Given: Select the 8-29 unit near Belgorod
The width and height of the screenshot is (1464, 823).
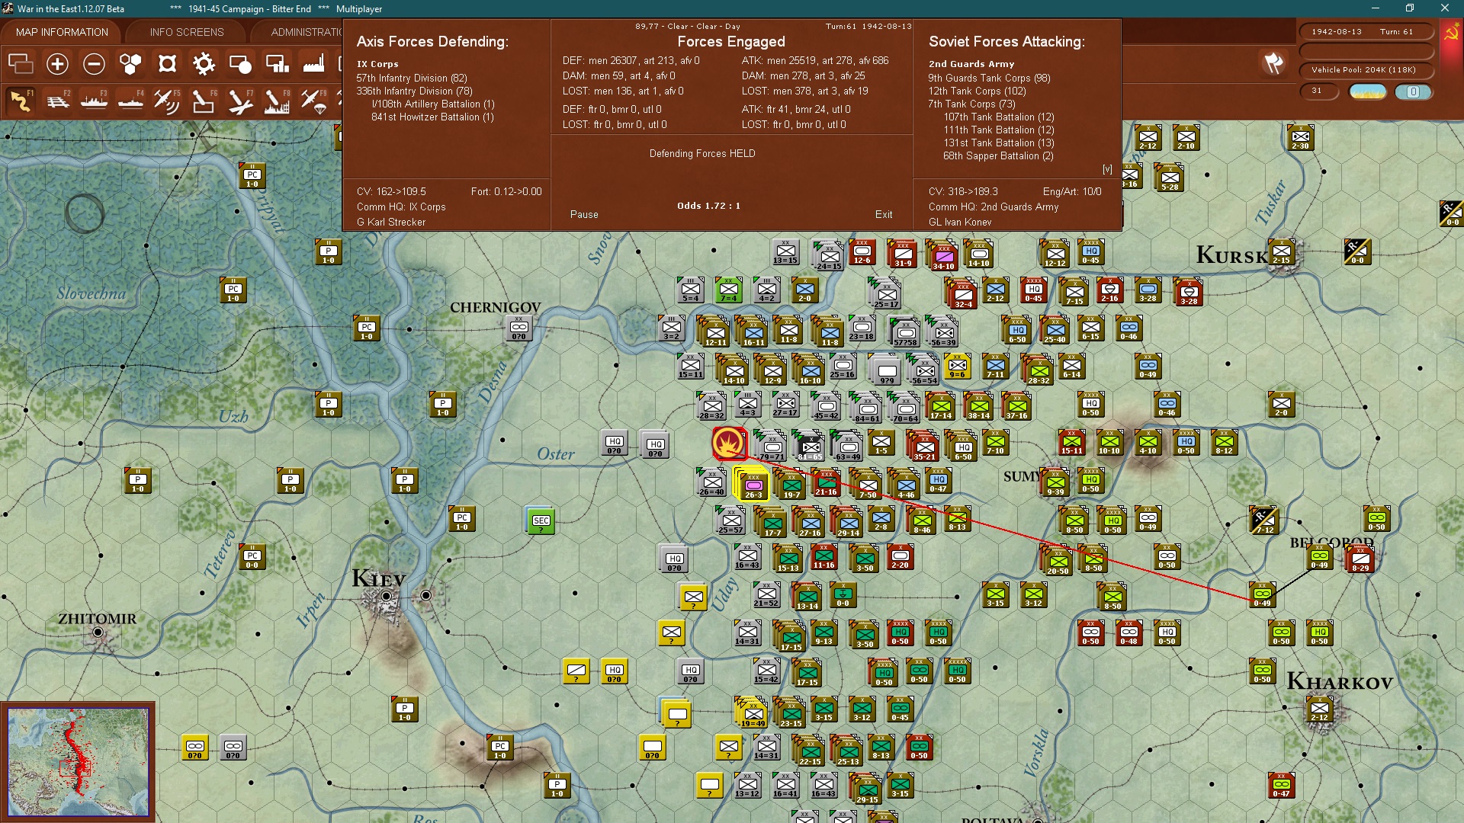Looking at the screenshot, I should click(x=1360, y=558).
